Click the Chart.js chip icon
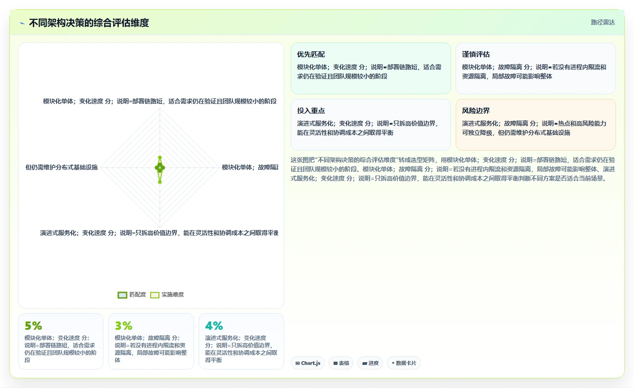Screen dimensions: 634x388 (298, 364)
